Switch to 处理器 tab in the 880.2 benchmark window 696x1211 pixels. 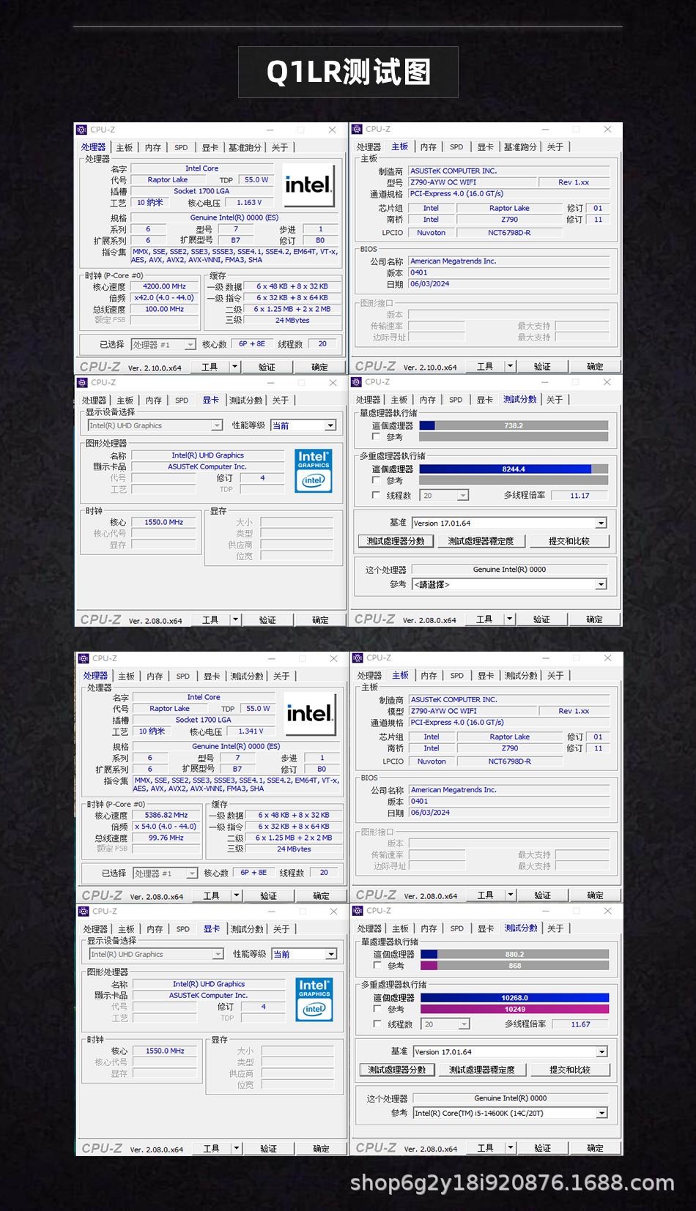[x=369, y=928]
